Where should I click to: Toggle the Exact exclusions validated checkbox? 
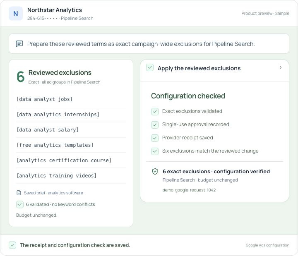pyautogui.click(x=155, y=112)
